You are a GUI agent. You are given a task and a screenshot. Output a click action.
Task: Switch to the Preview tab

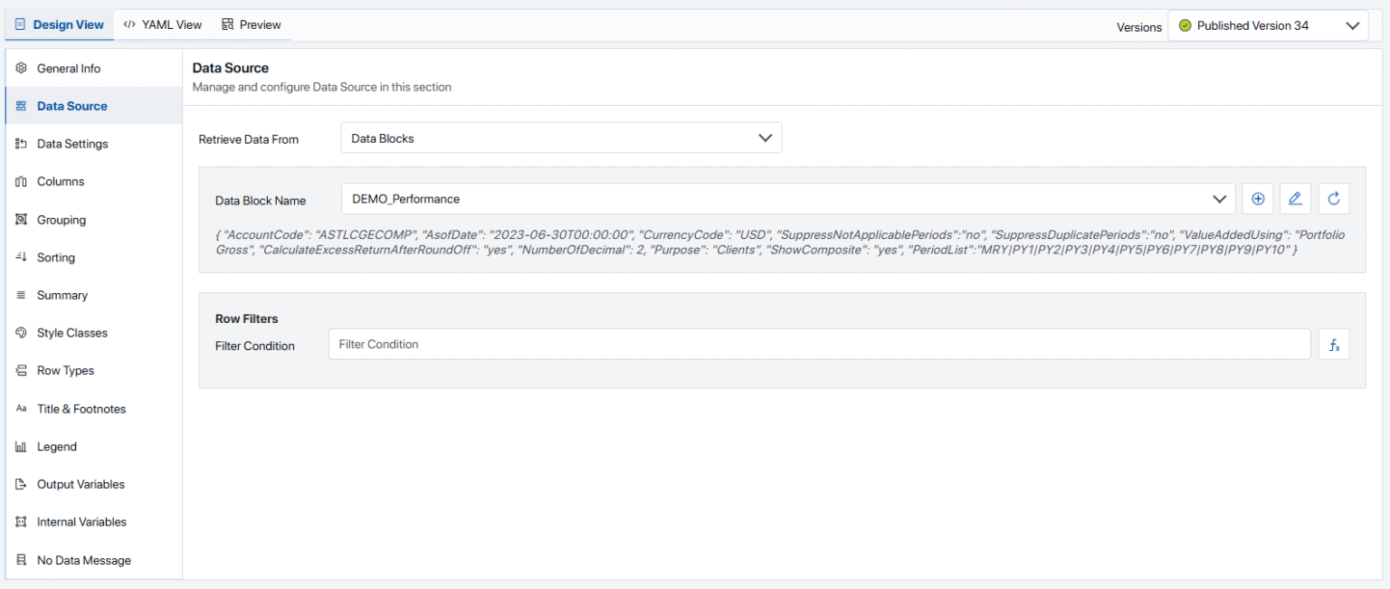pos(252,24)
